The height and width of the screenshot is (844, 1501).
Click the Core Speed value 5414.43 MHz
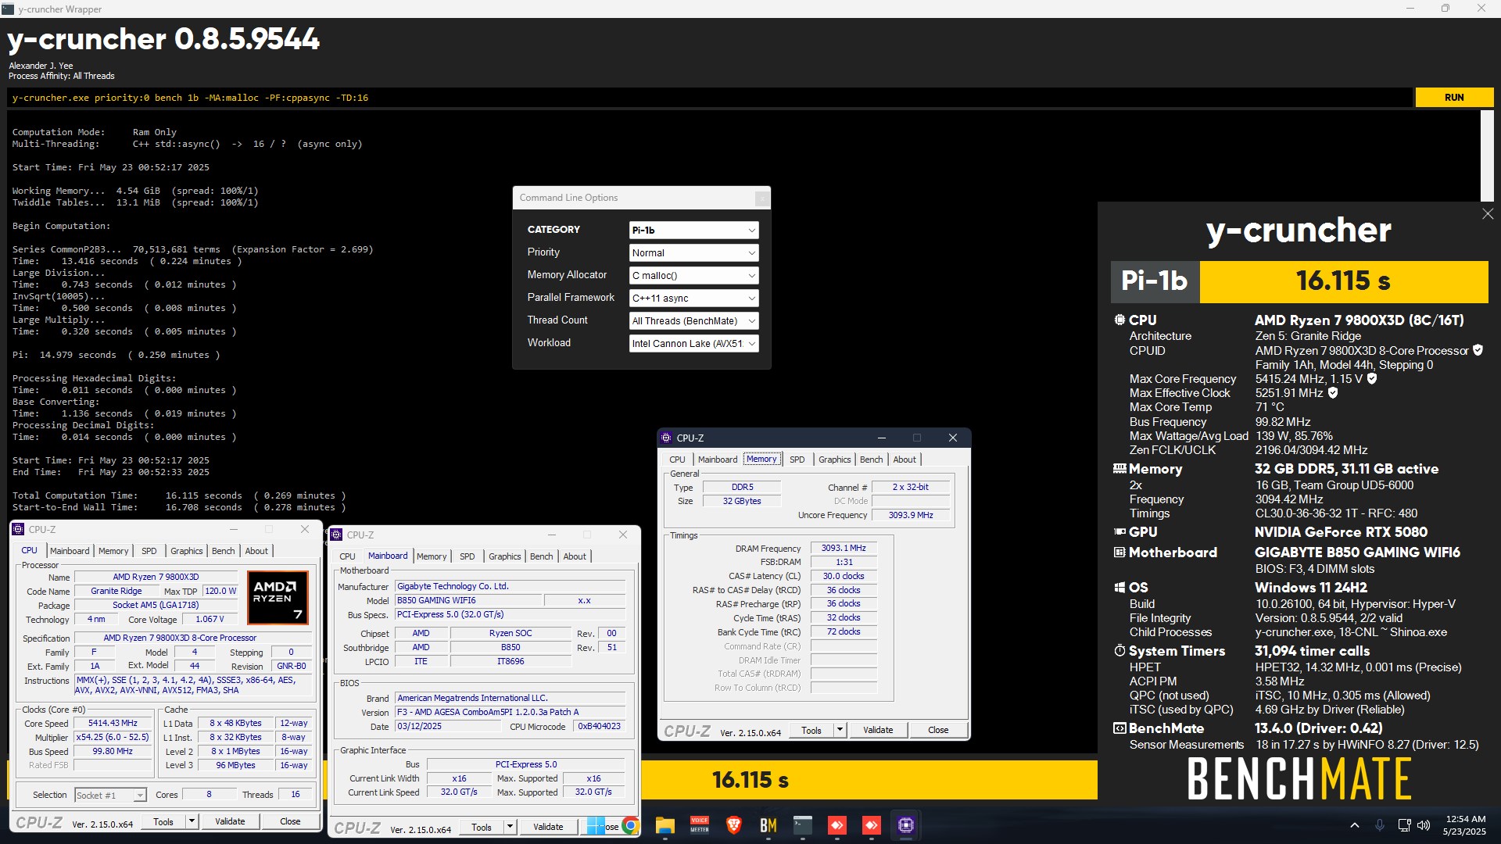tap(113, 723)
